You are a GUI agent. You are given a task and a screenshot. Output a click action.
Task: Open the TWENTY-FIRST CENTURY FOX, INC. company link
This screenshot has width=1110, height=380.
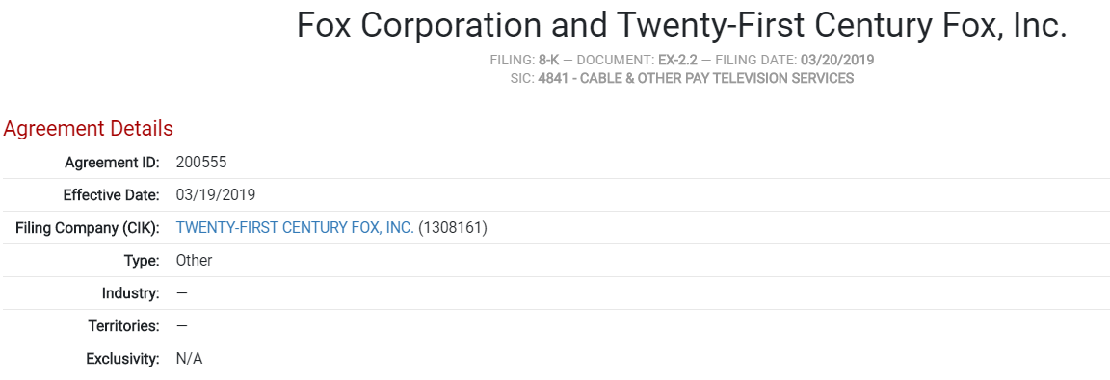point(295,227)
